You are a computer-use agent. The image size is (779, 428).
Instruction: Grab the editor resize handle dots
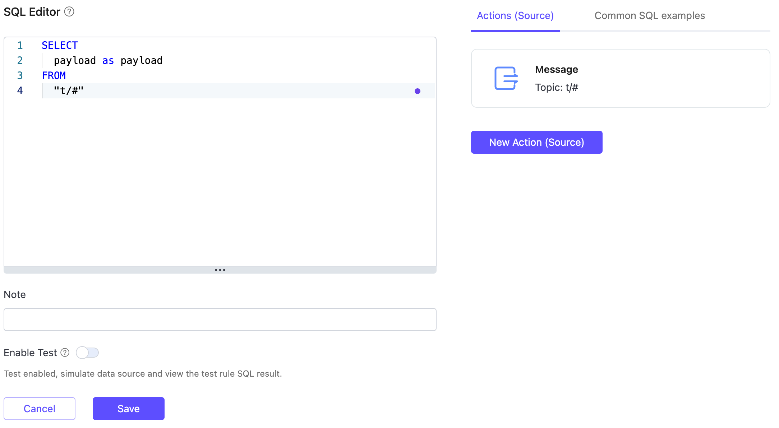tap(220, 270)
